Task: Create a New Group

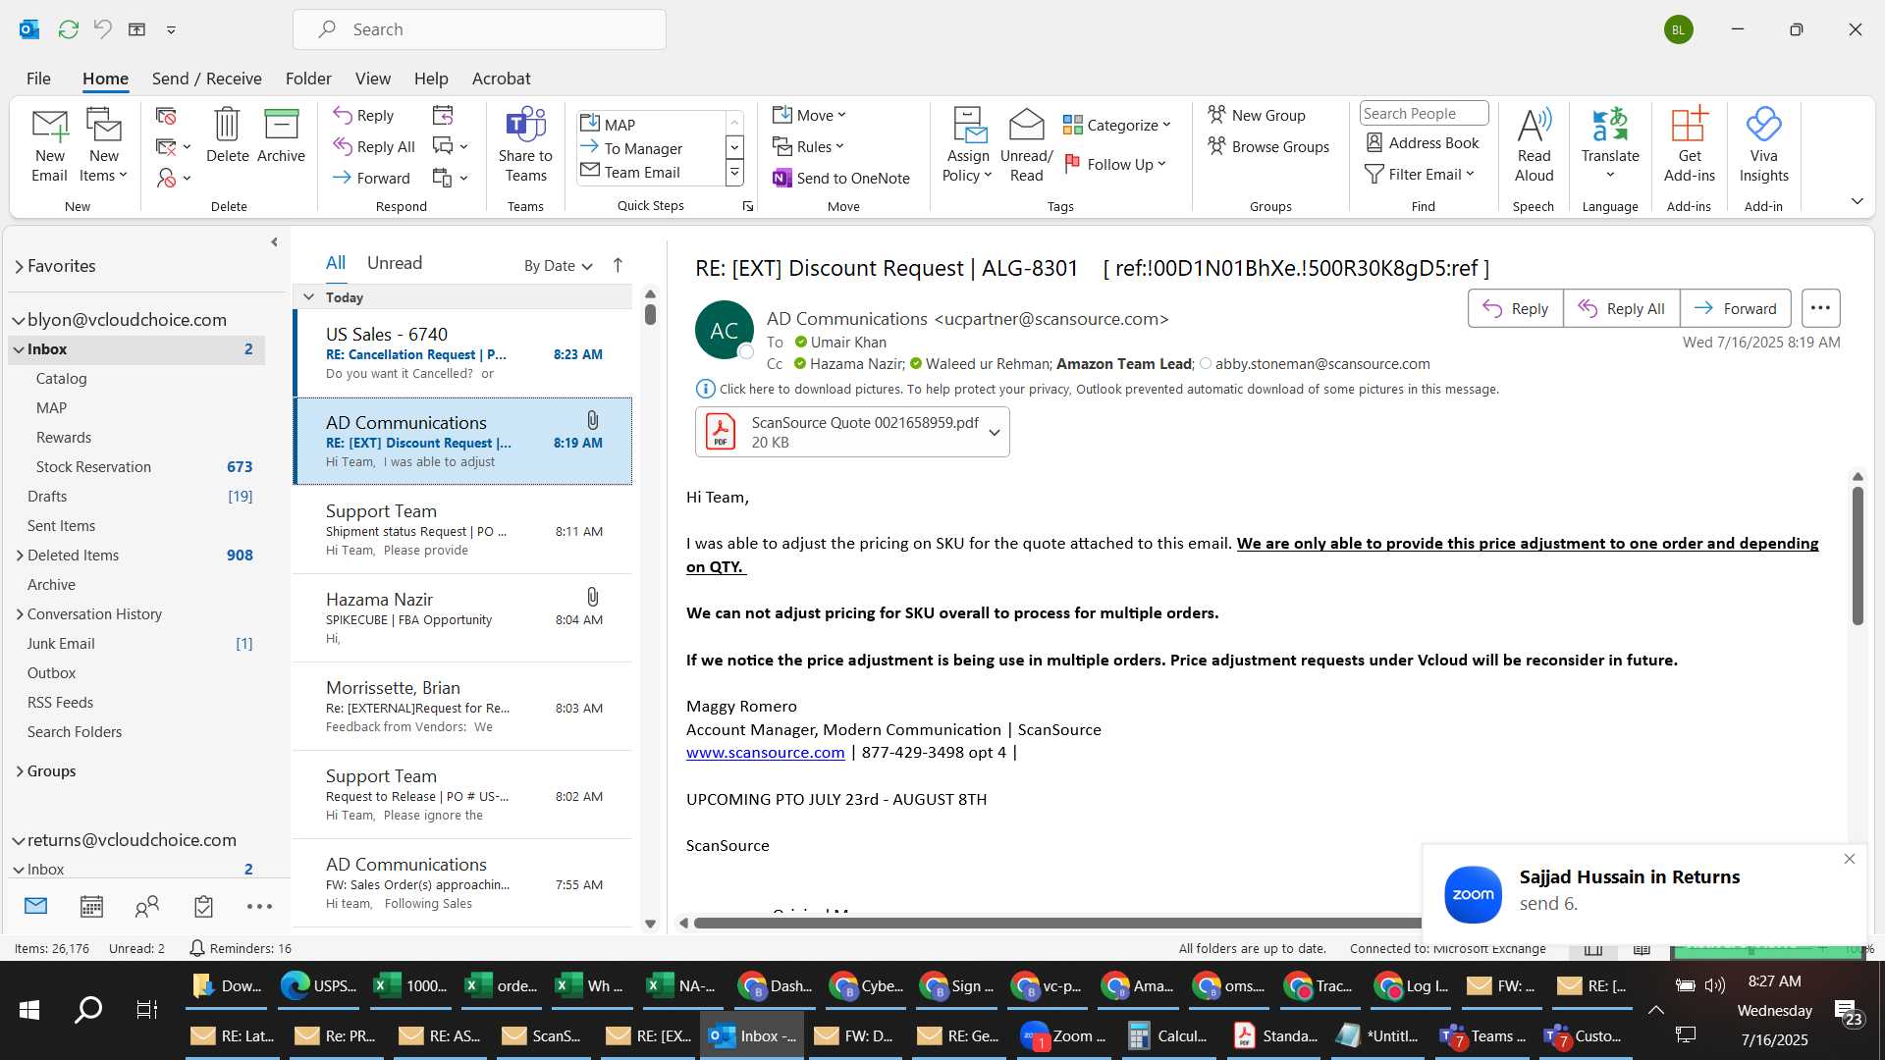Action: click(x=1257, y=115)
